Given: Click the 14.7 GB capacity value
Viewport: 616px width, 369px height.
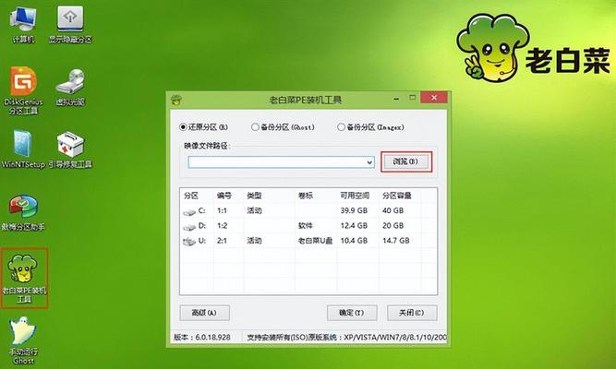Looking at the screenshot, I should (396, 241).
